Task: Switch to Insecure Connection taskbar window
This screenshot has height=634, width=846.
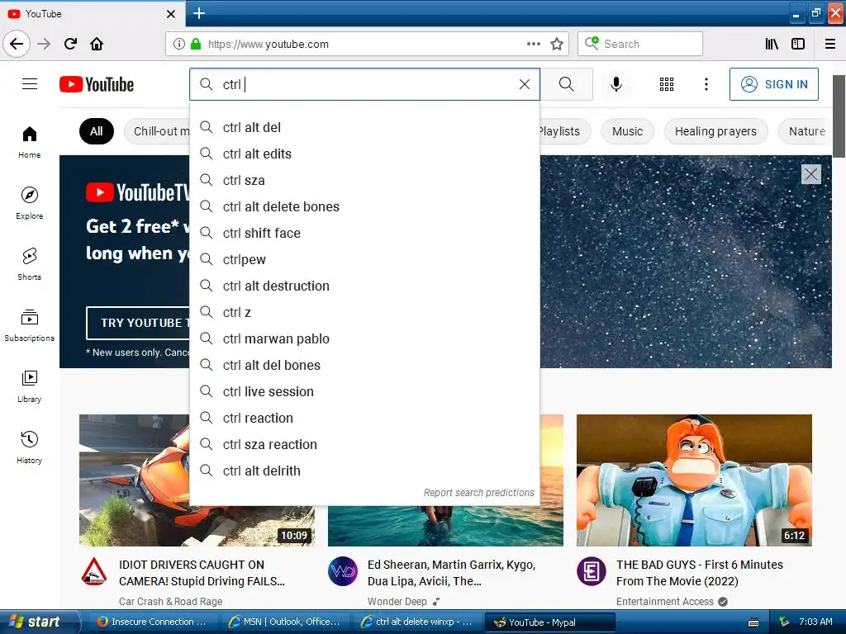Action: pyautogui.click(x=152, y=622)
